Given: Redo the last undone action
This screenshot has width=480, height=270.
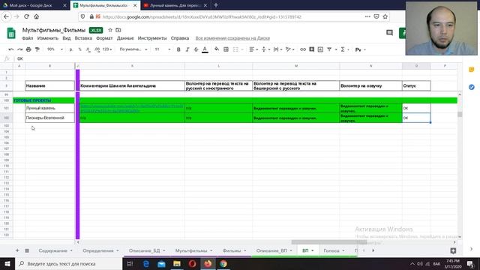Looking at the screenshot, I should tap(20, 49).
